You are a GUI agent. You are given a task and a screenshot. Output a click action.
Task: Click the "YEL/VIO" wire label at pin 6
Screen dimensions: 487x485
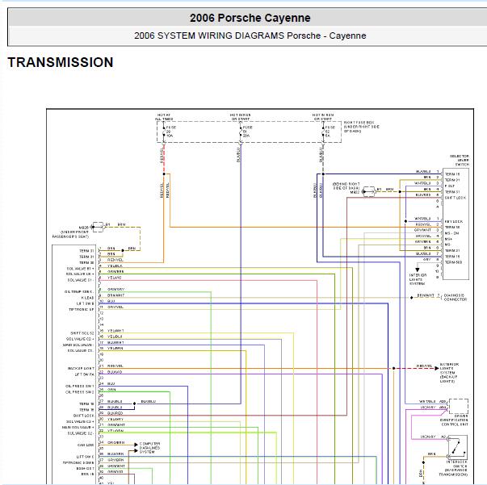point(115,278)
